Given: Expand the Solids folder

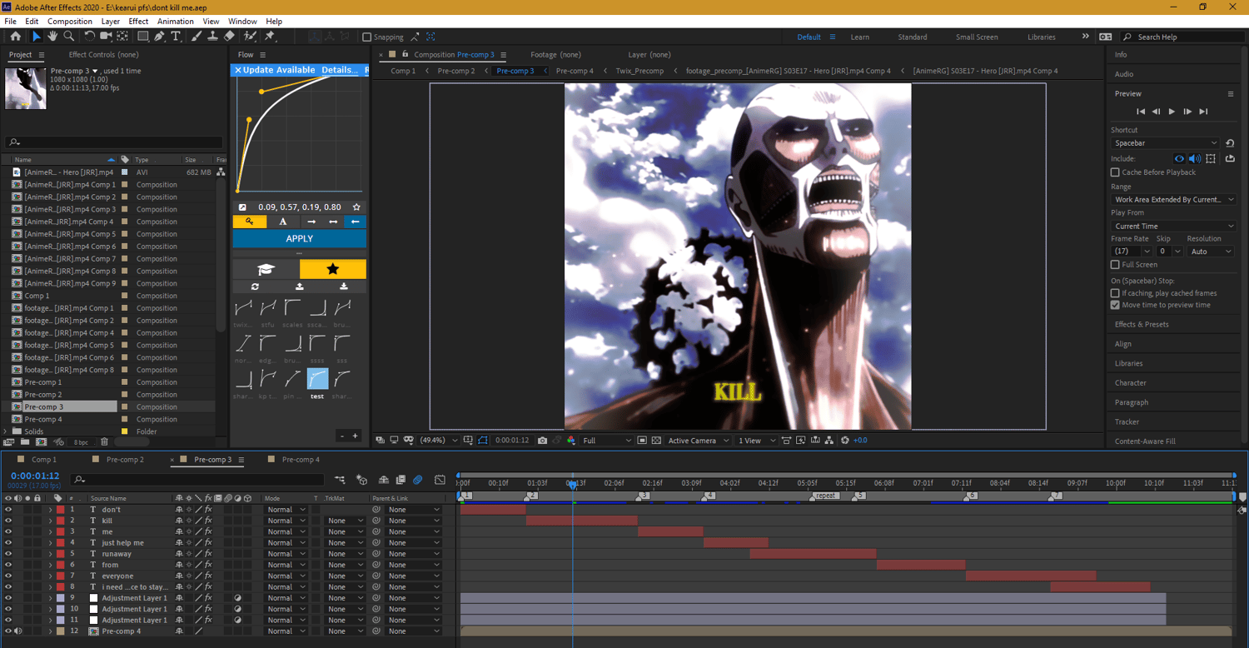Looking at the screenshot, I should coord(7,431).
